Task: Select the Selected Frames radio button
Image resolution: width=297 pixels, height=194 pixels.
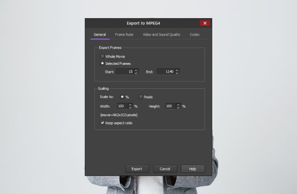Action: (102, 63)
